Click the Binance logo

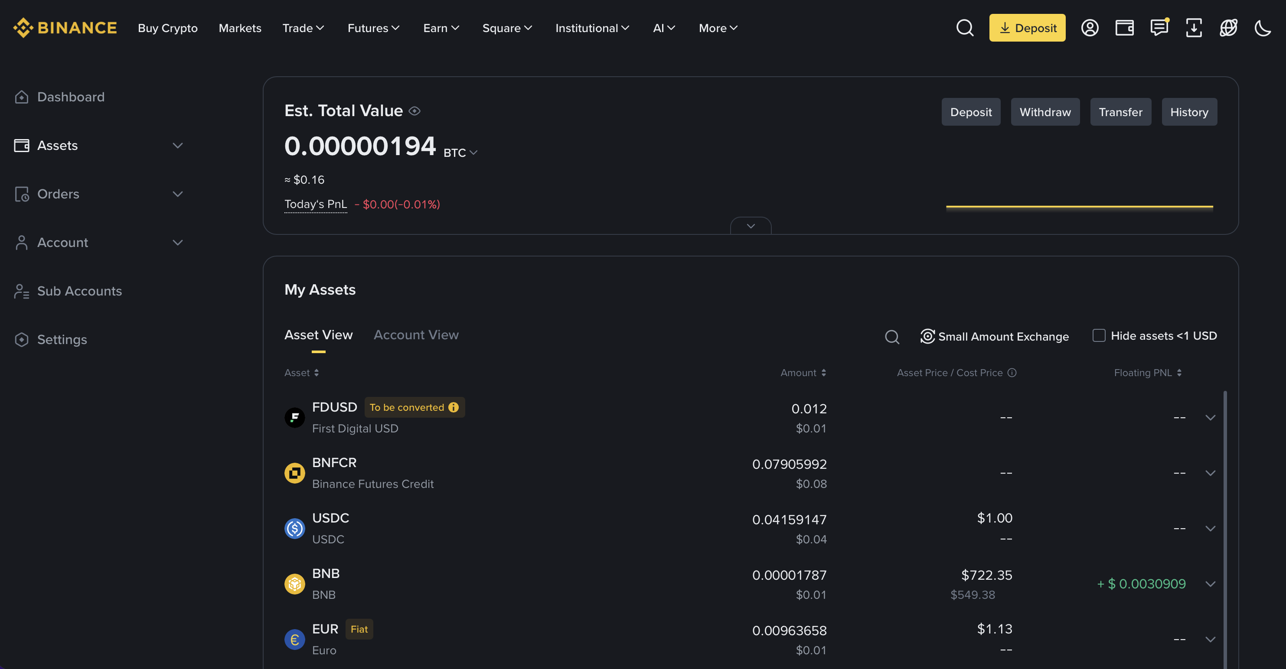65,28
